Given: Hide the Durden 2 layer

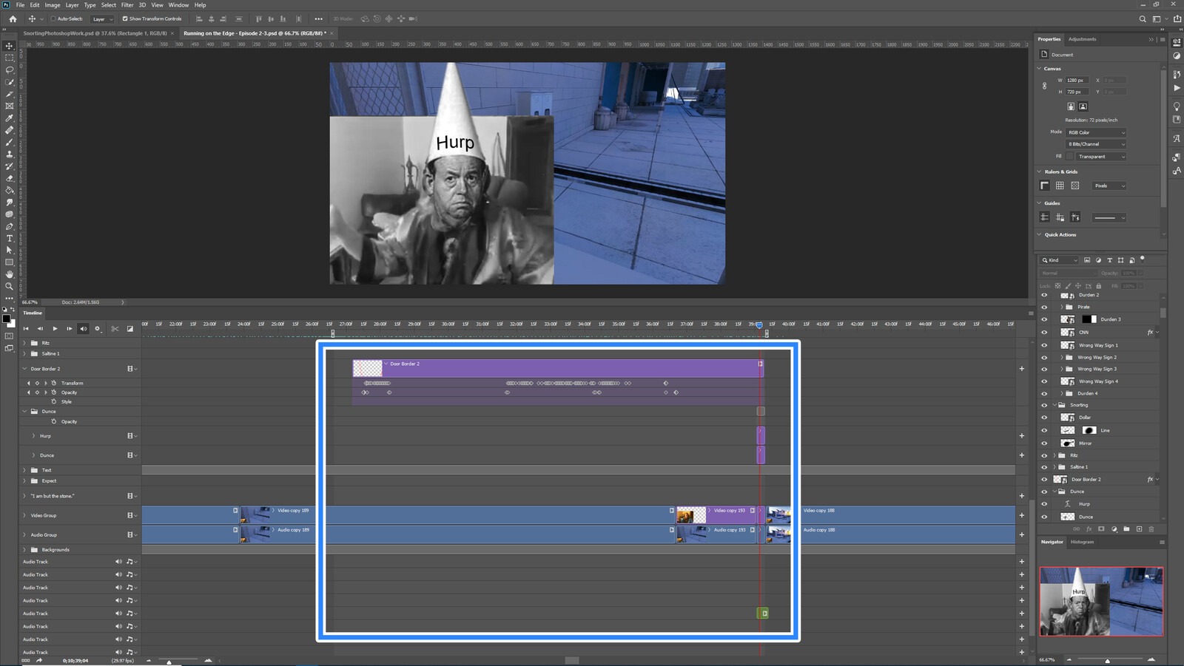Looking at the screenshot, I should coord(1044,295).
